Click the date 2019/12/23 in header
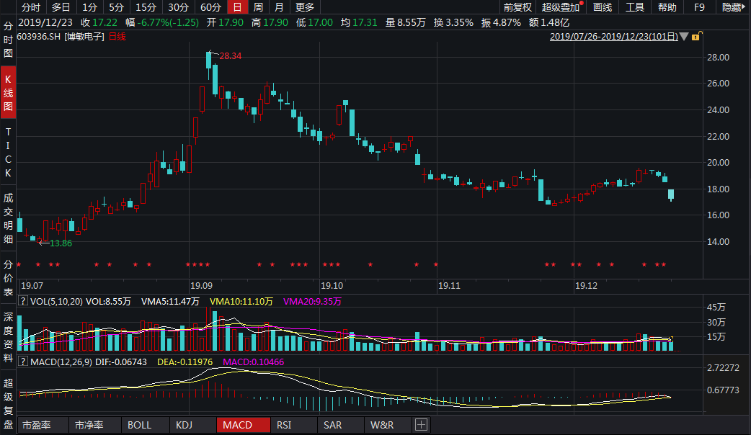Screen dimensions: 751x435 pyautogui.click(x=45, y=22)
